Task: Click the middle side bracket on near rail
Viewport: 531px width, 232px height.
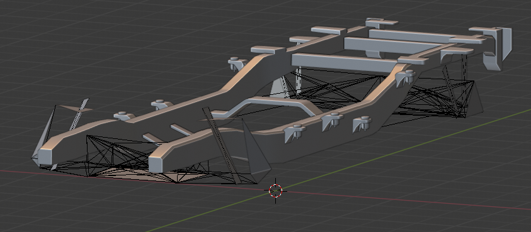Action: [x=332, y=121]
